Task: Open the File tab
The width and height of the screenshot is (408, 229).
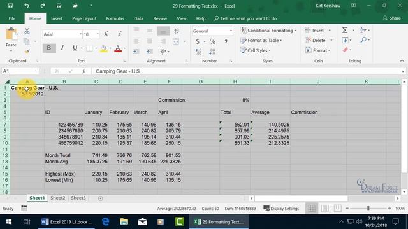Action: tap(12, 18)
